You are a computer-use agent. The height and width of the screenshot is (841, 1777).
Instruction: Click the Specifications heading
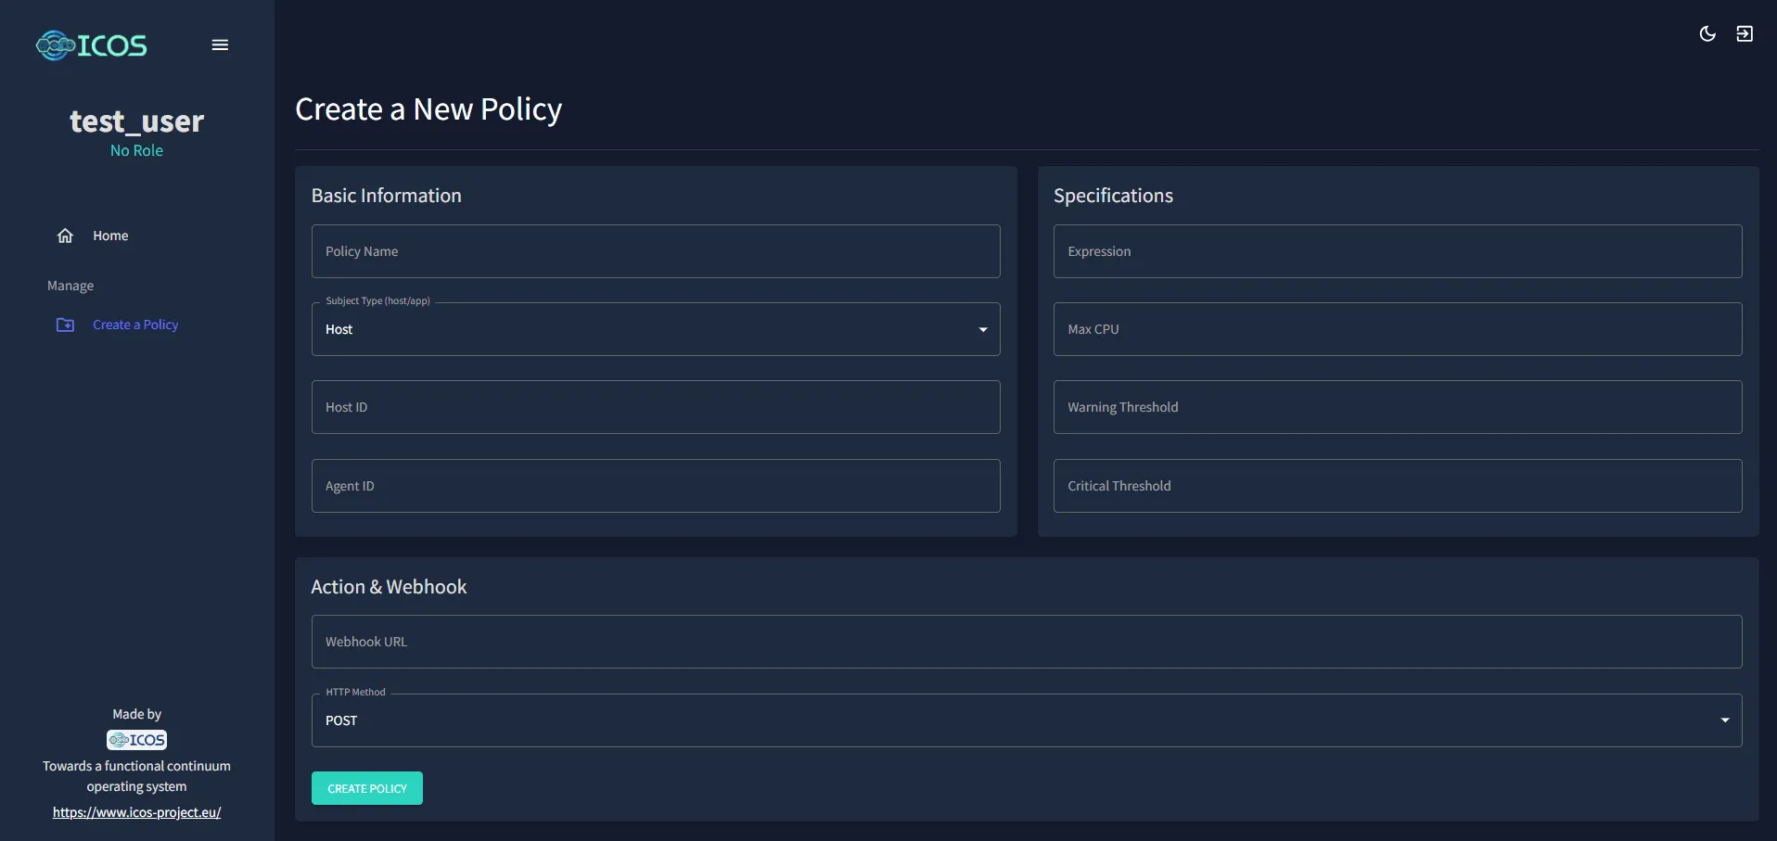pos(1113,196)
